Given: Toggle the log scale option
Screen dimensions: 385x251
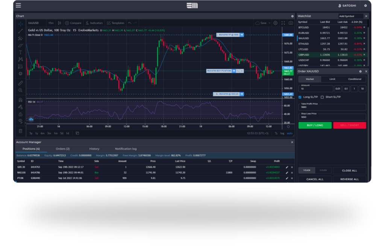Looking at the screenshot, I should (x=282, y=133).
